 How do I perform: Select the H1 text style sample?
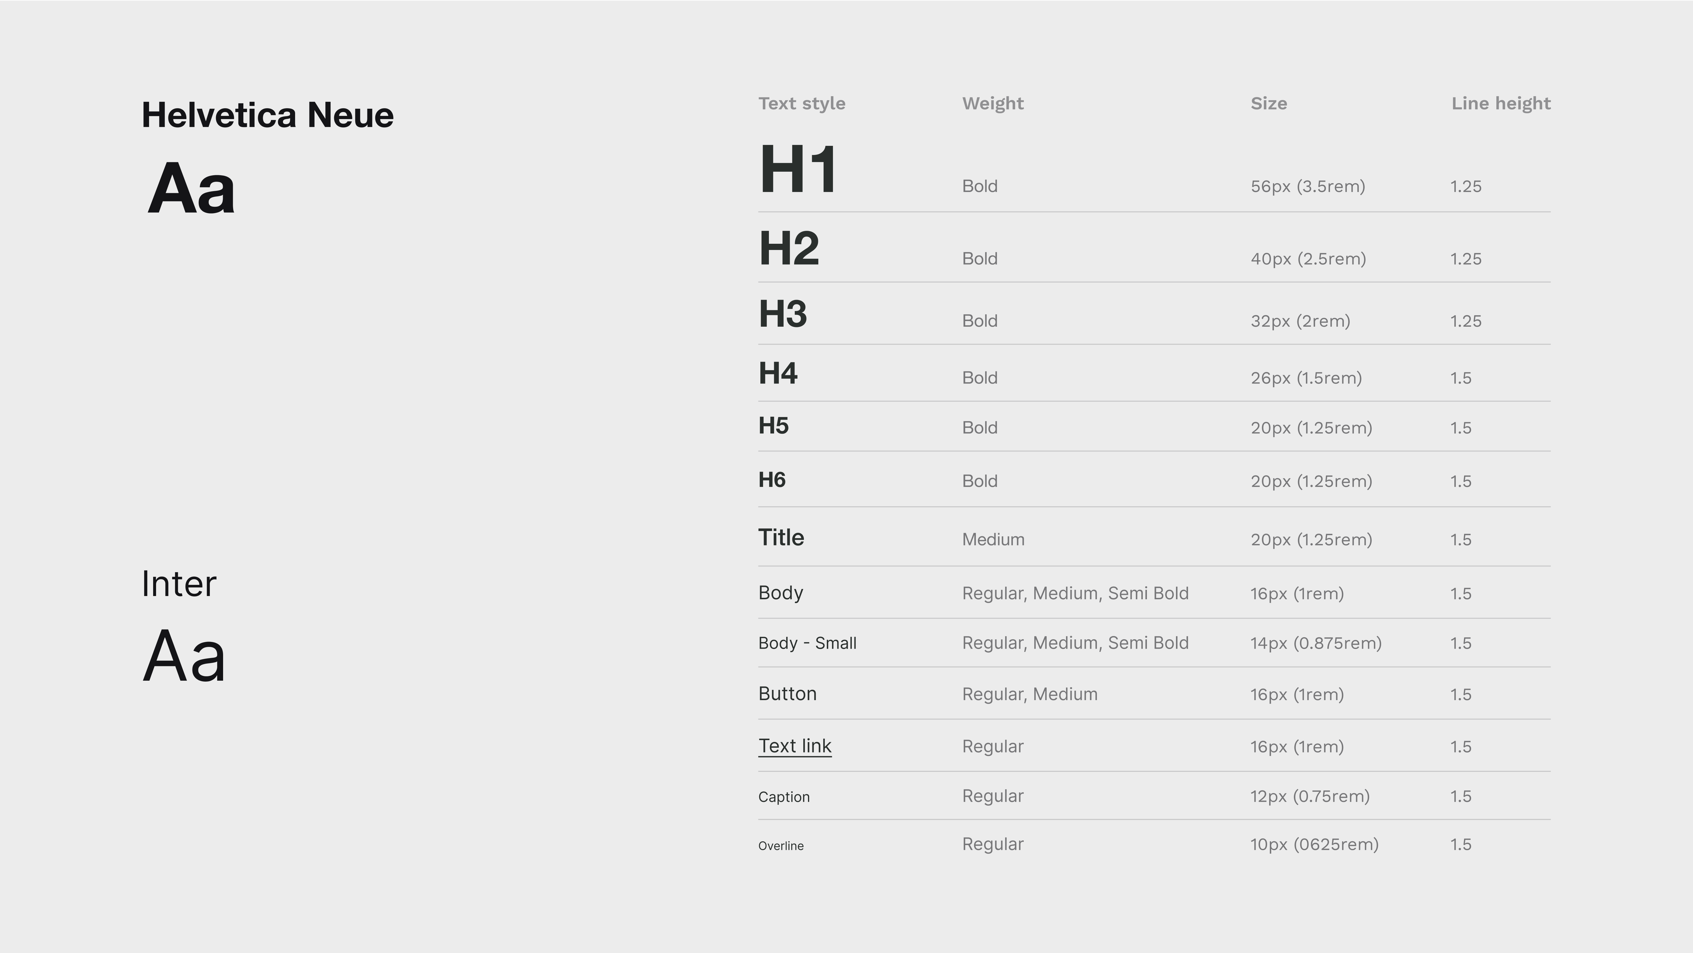point(798,170)
